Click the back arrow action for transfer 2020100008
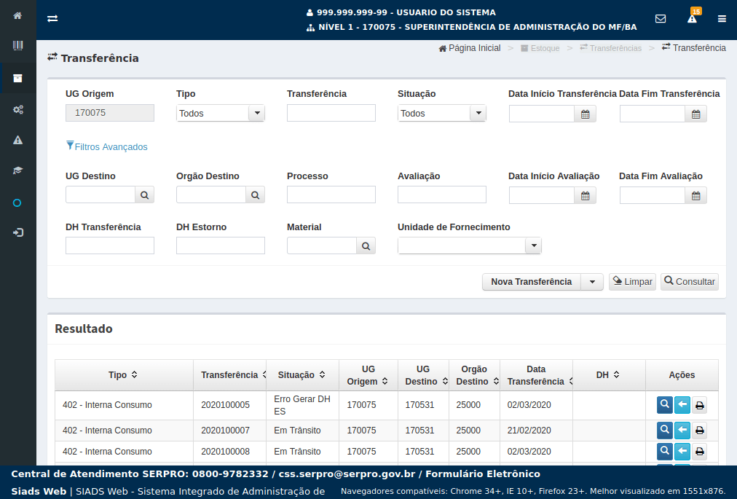Screen dimensions: 737x499 point(682,451)
